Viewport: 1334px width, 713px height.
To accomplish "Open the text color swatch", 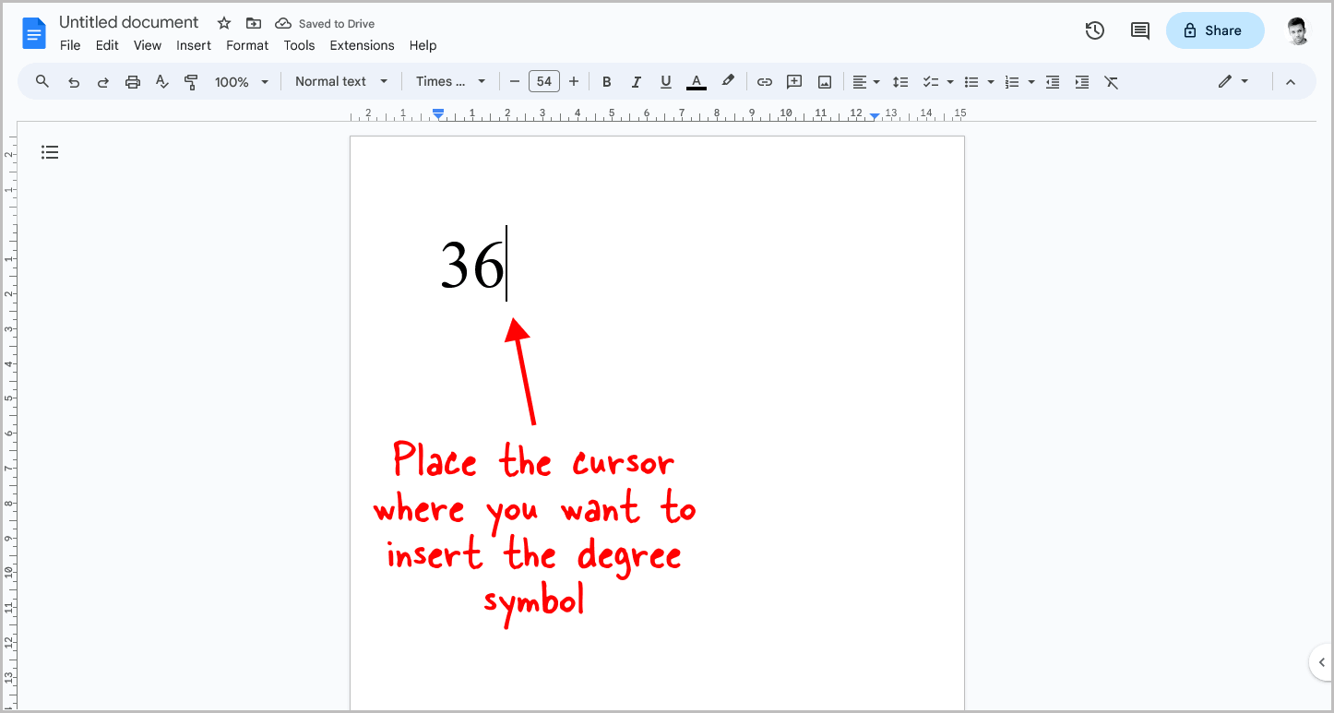I will [697, 81].
